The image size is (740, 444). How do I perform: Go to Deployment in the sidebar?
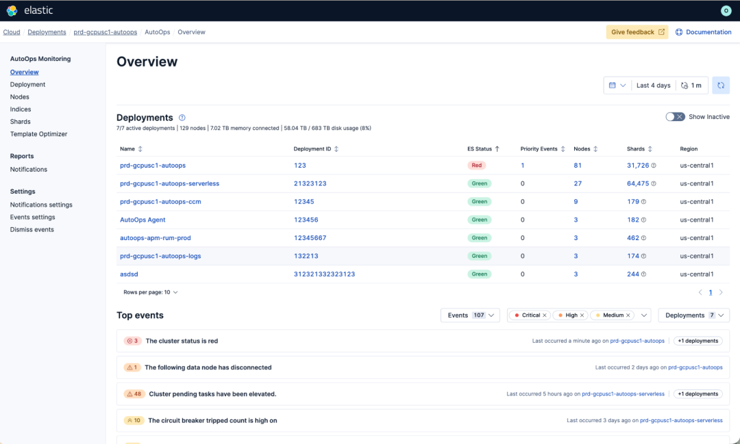[28, 84]
